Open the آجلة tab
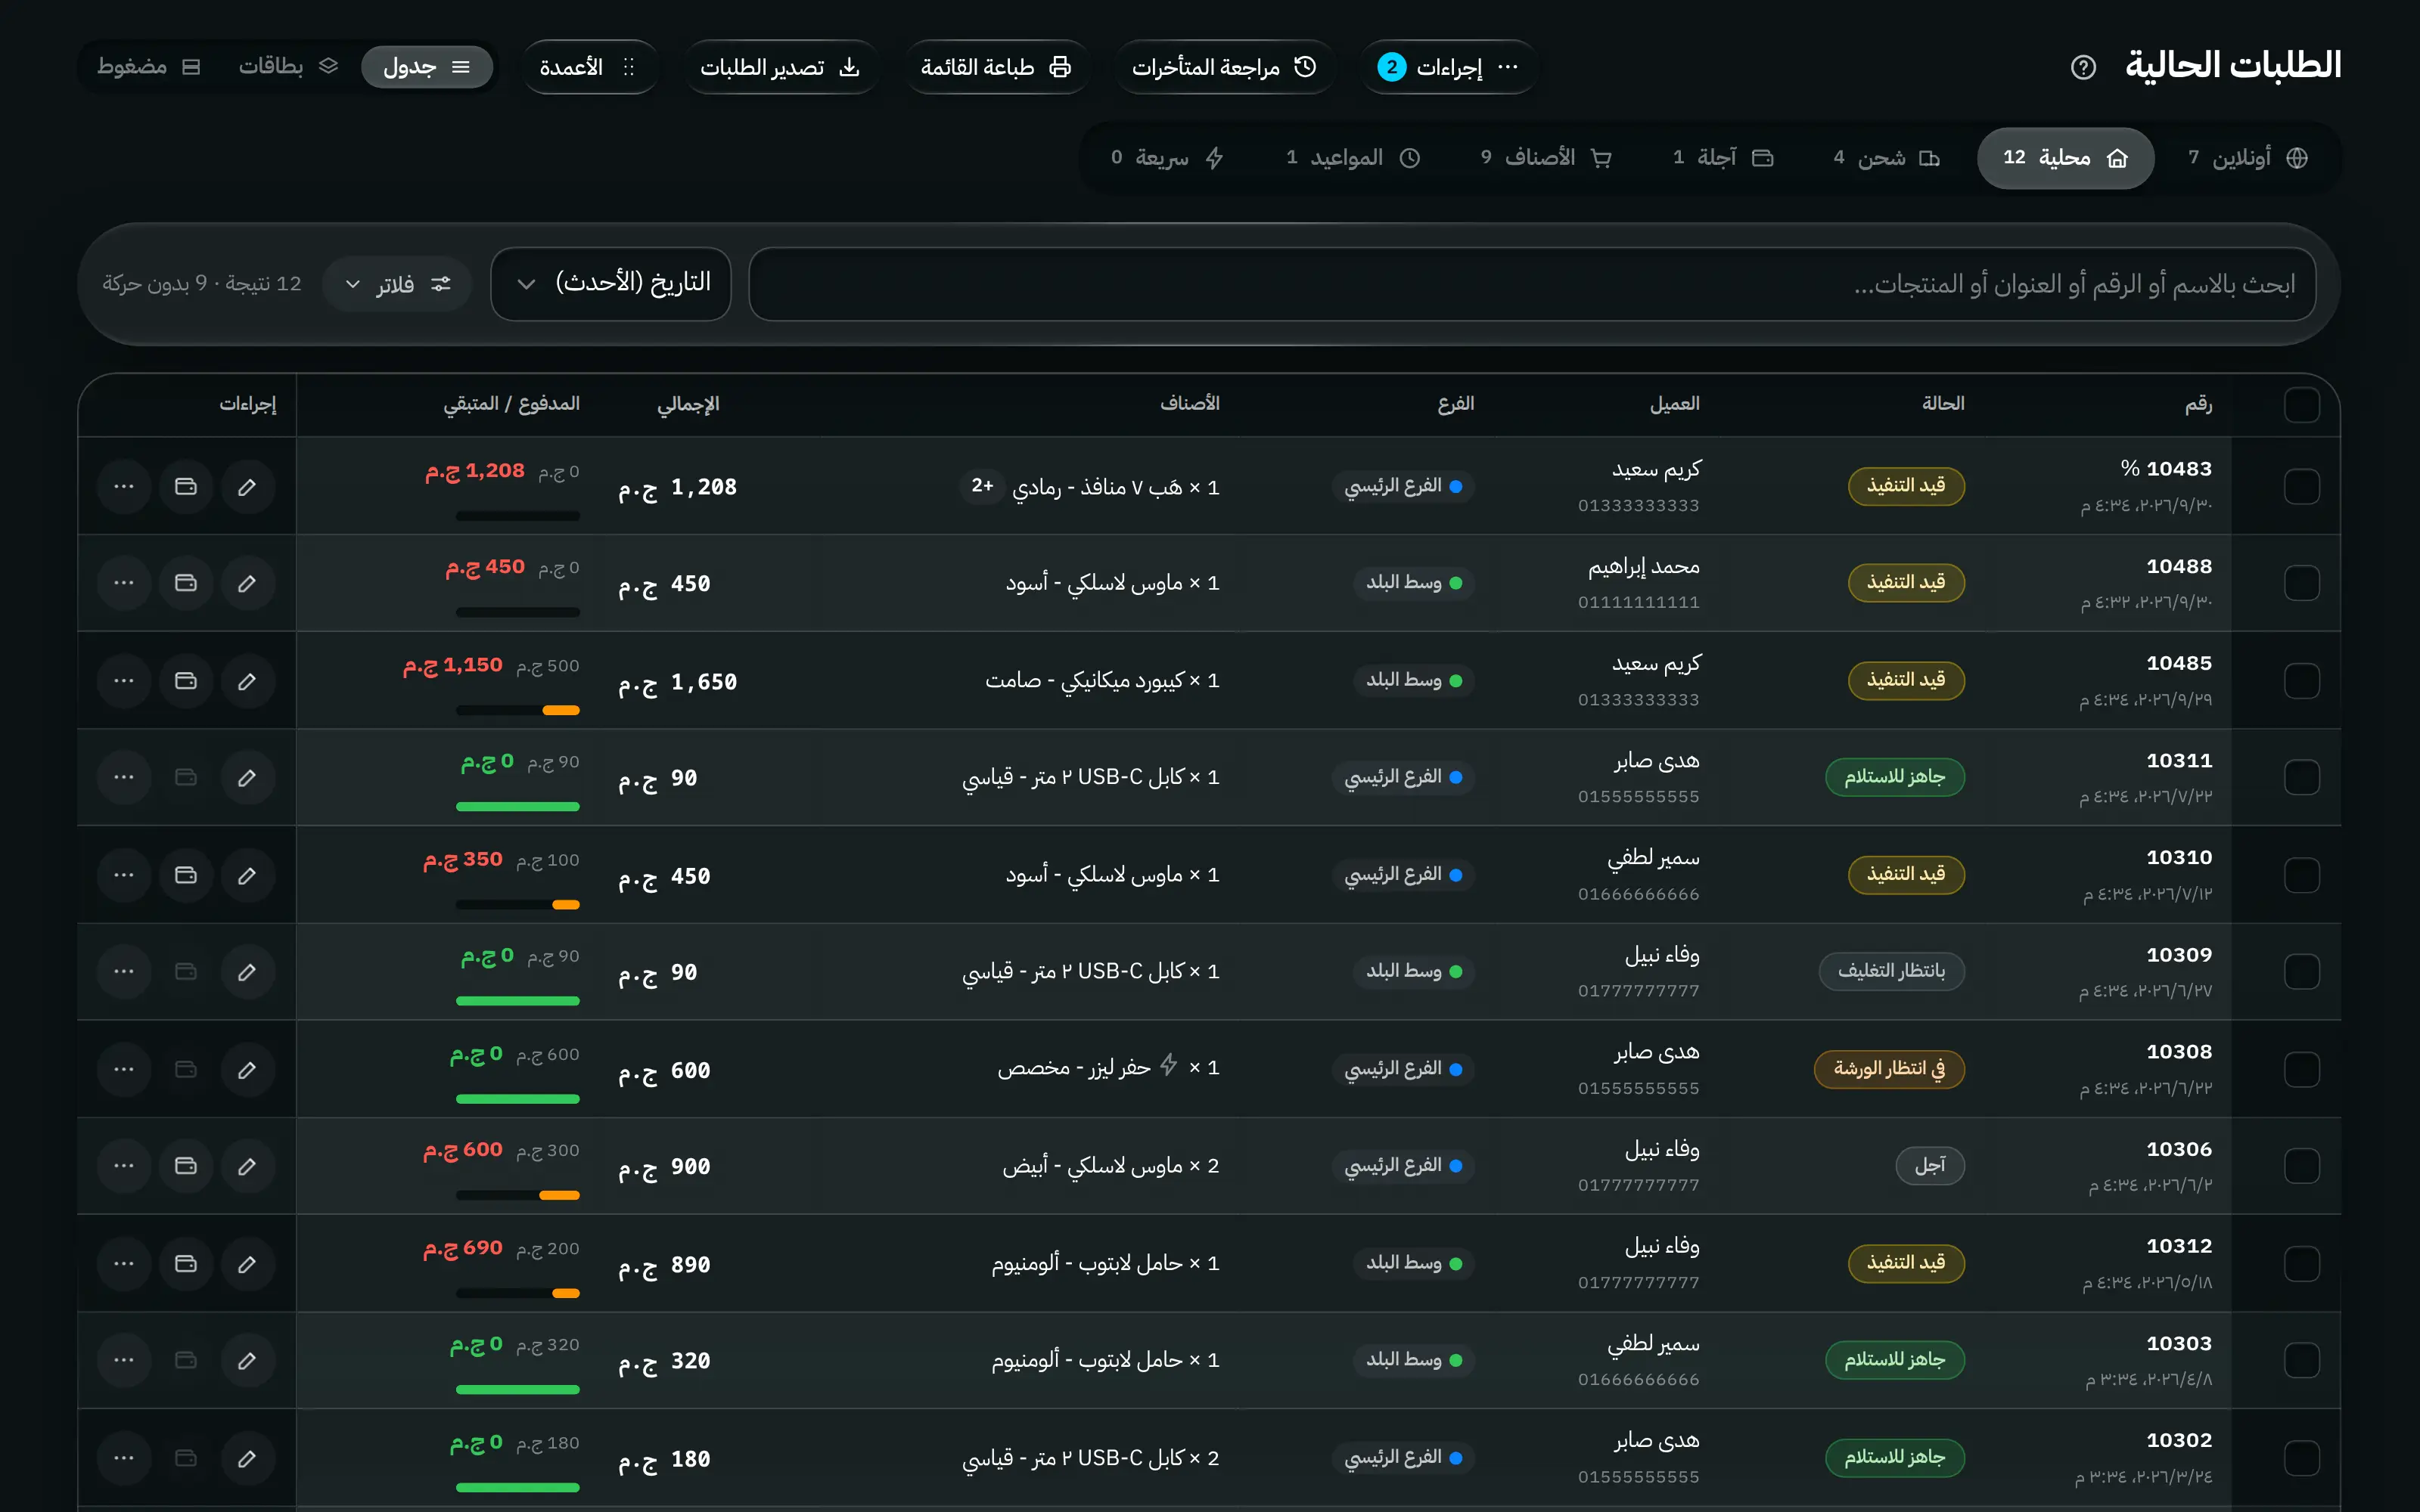Screen dimensions: 2420x1512 click(1723, 158)
